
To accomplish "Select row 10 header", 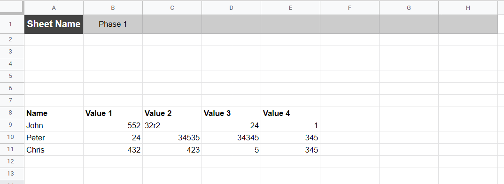I will 12,137.
